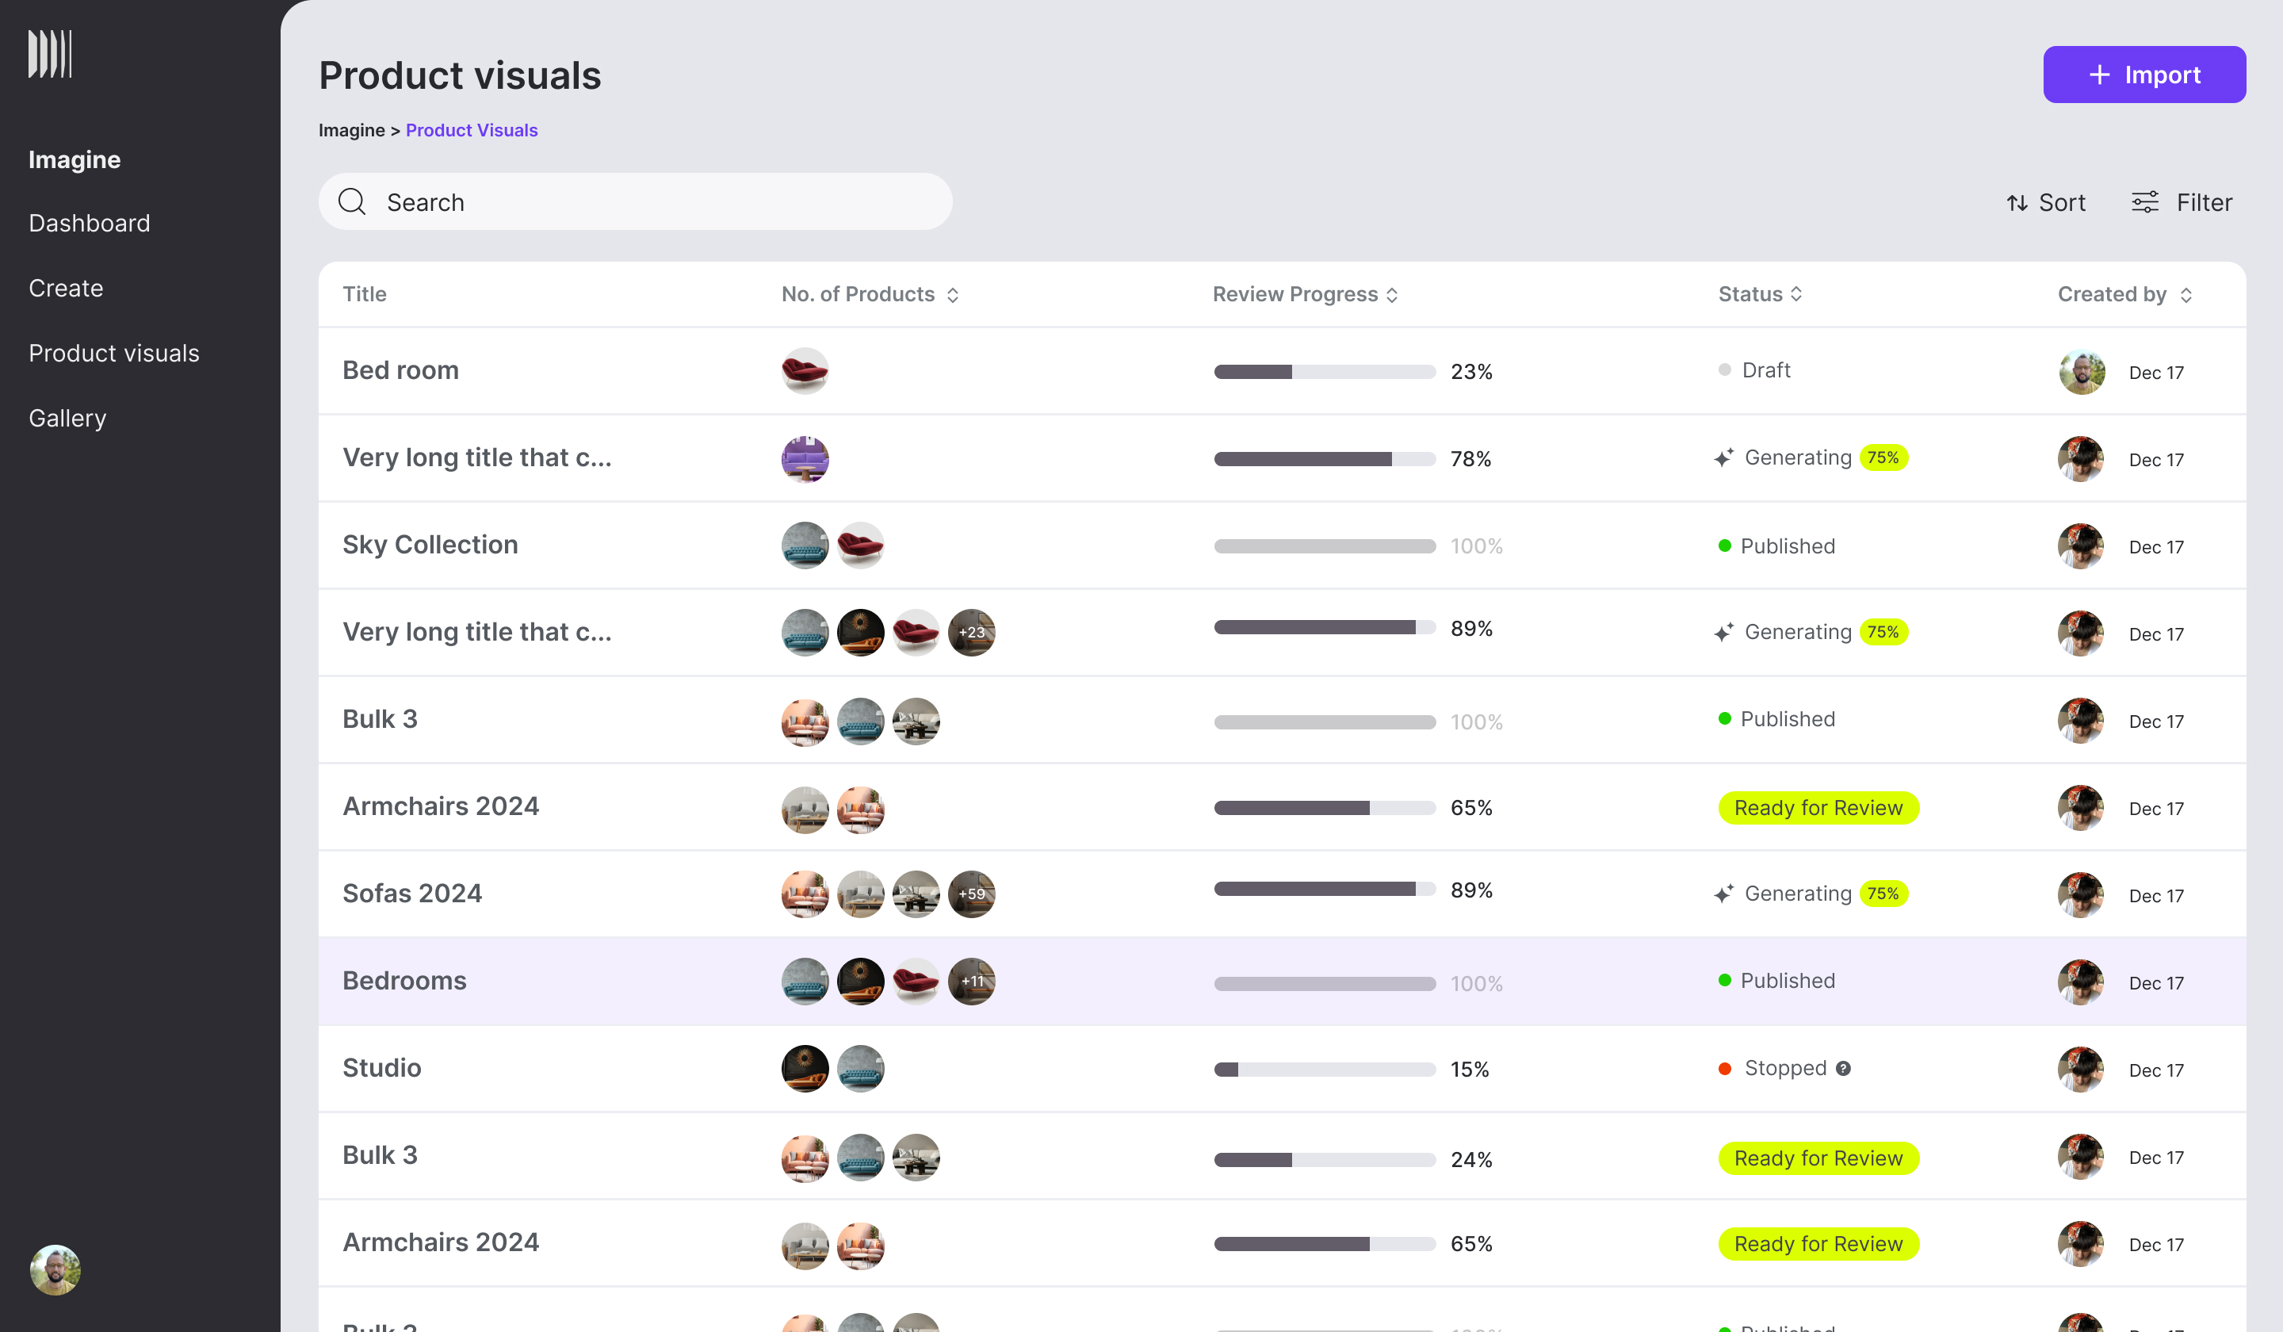
Task: Go to Dashboard in the sidebar
Action: click(90, 223)
